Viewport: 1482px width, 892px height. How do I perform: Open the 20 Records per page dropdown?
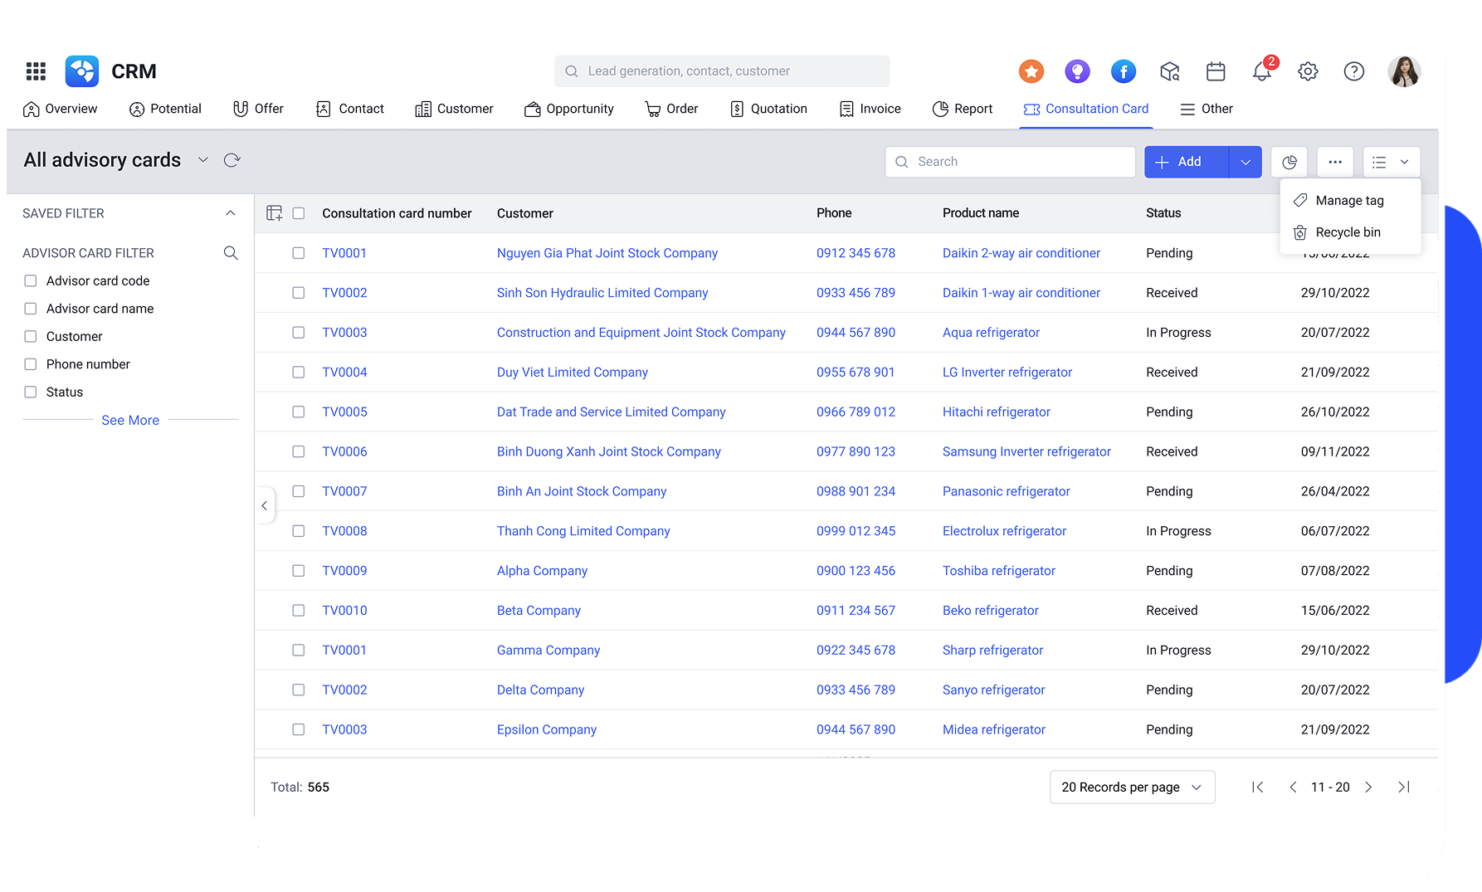coord(1132,787)
